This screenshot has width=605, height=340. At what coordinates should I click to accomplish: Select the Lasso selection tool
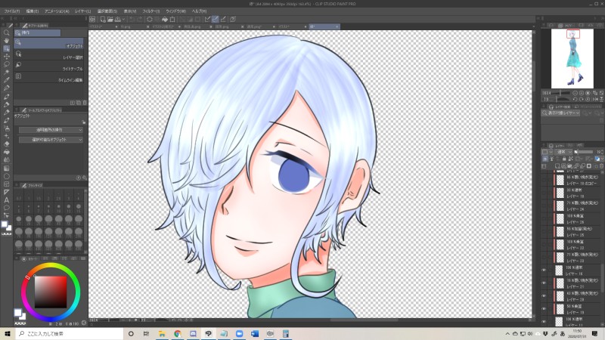7,64
